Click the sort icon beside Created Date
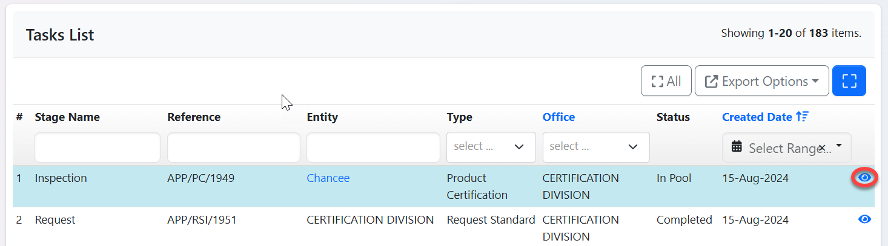 [x=803, y=117]
